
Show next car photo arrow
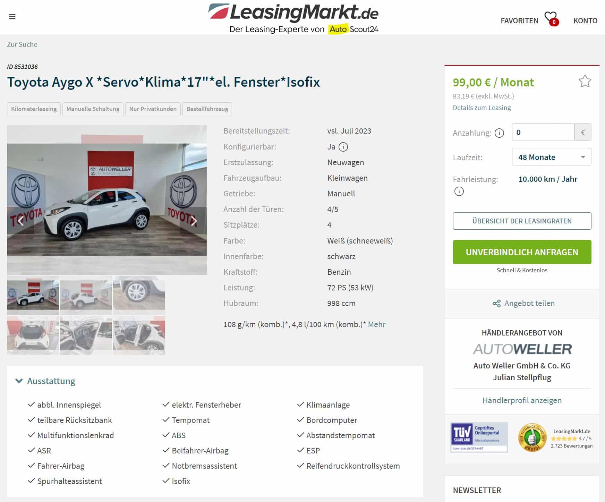click(194, 221)
